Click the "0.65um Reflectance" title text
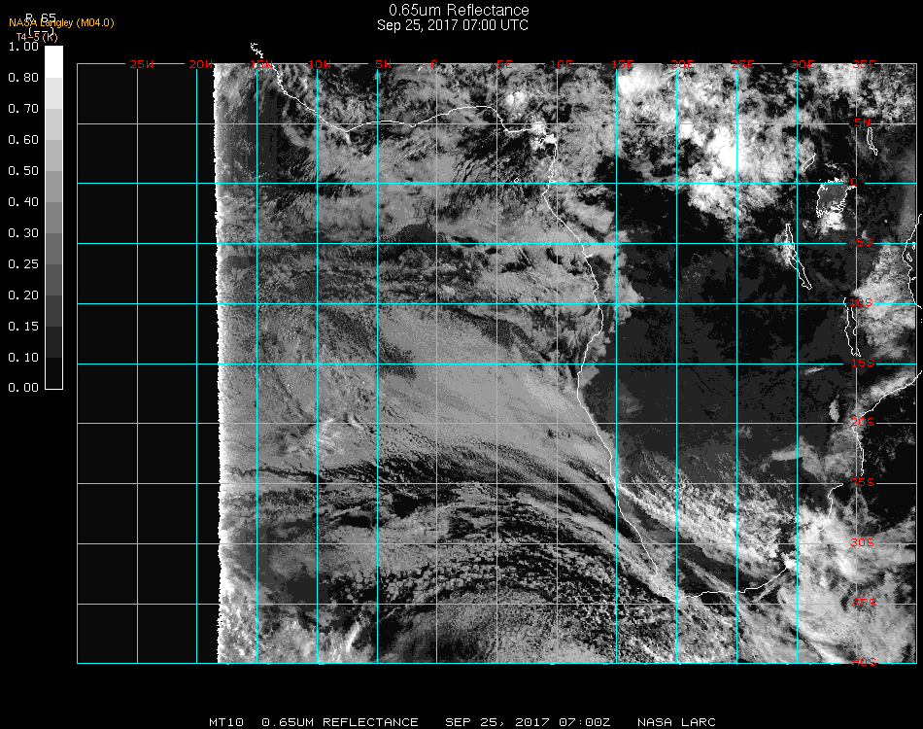This screenshot has width=923, height=729. click(x=459, y=10)
